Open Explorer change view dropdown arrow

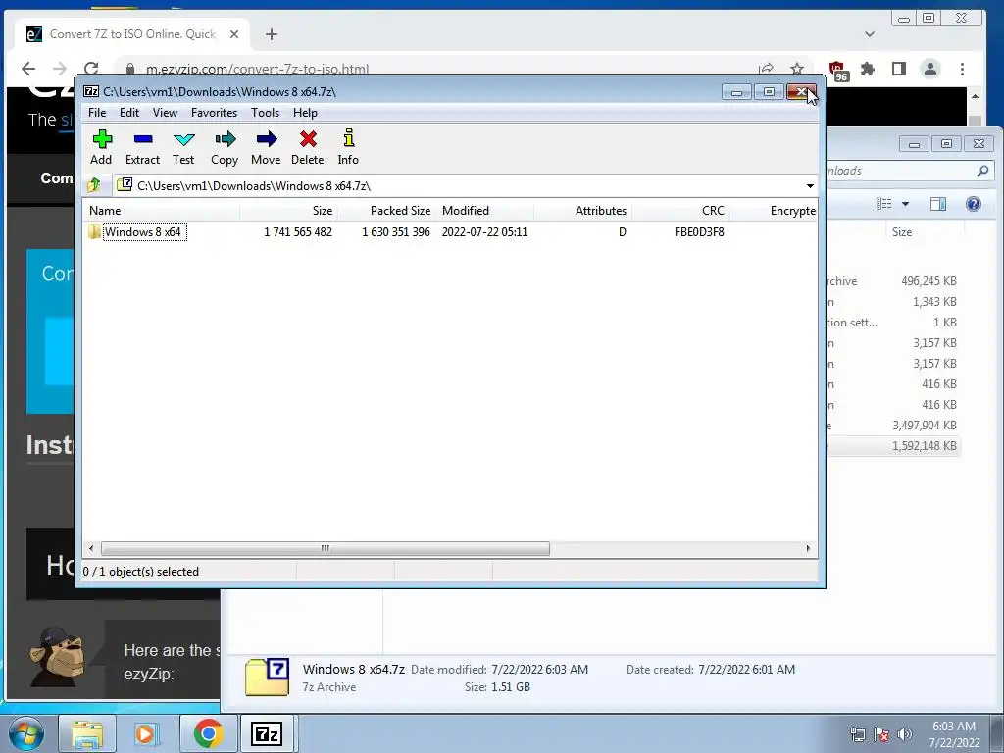point(905,204)
